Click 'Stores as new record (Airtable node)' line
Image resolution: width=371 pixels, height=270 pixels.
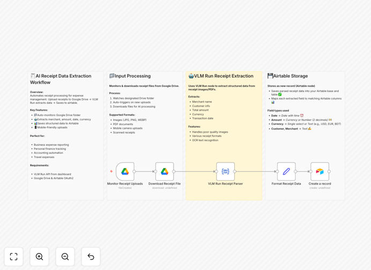291,86
